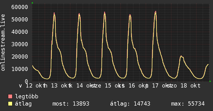The image size is (213, 111).
Task: Select the átlag legend label
Action: coord(23,104)
